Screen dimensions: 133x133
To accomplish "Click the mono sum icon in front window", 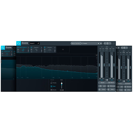I will [x=100, y=86].
